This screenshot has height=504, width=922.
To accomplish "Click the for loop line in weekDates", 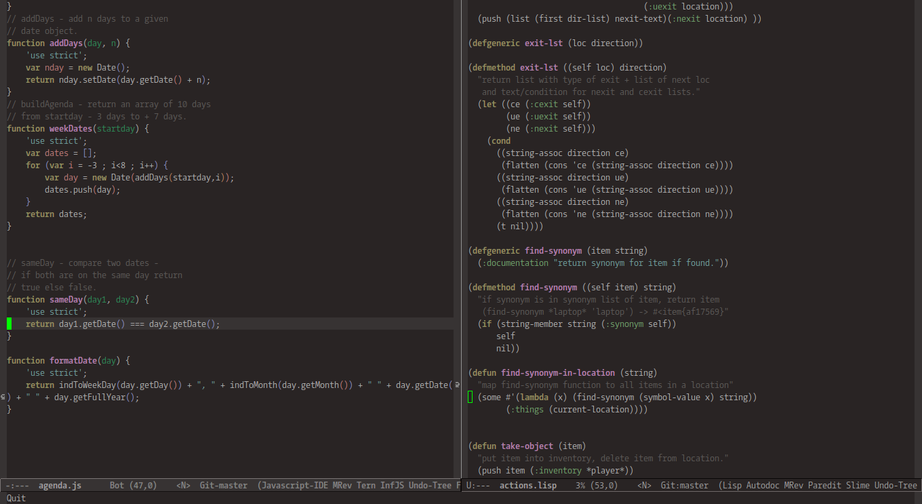I will point(97,166).
